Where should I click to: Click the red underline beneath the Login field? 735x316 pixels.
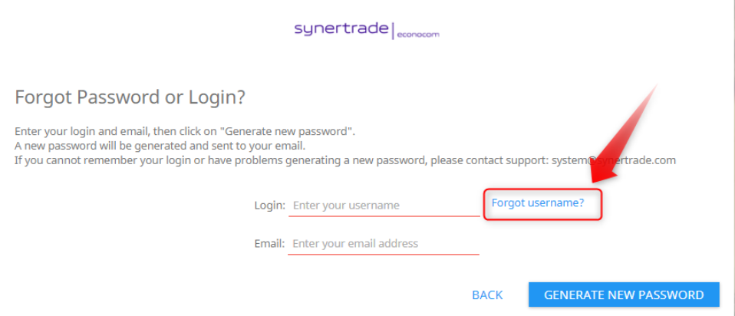tap(384, 216)
